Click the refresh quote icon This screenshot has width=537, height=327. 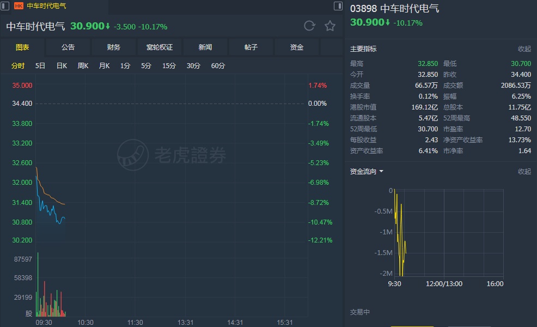[x=309, y=26]
